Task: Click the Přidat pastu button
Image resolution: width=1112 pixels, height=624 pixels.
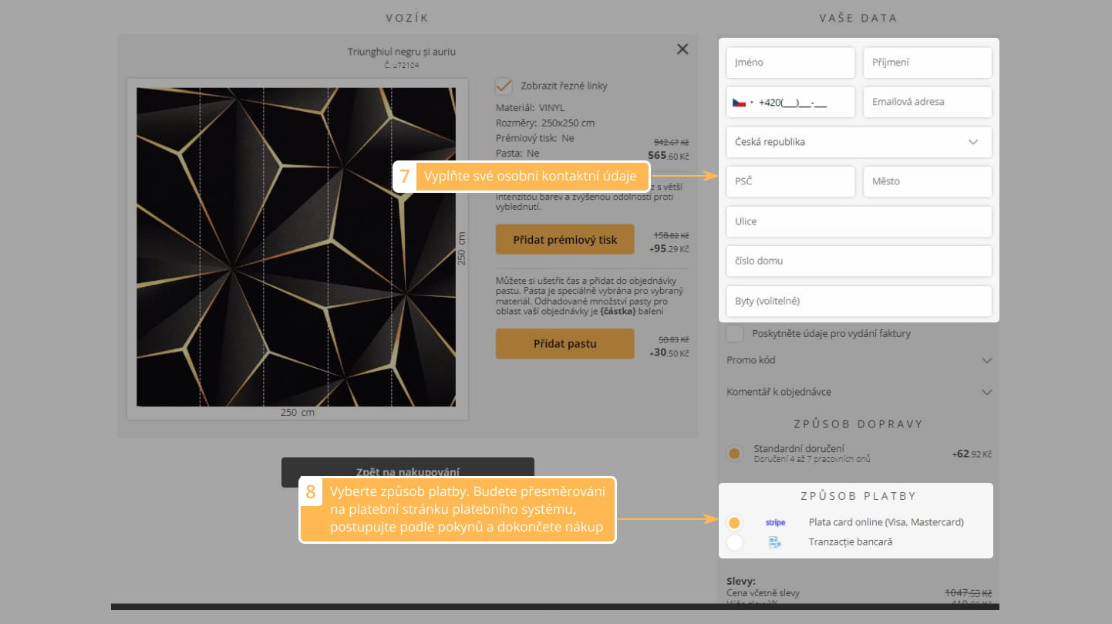Action: coord(564,343)
